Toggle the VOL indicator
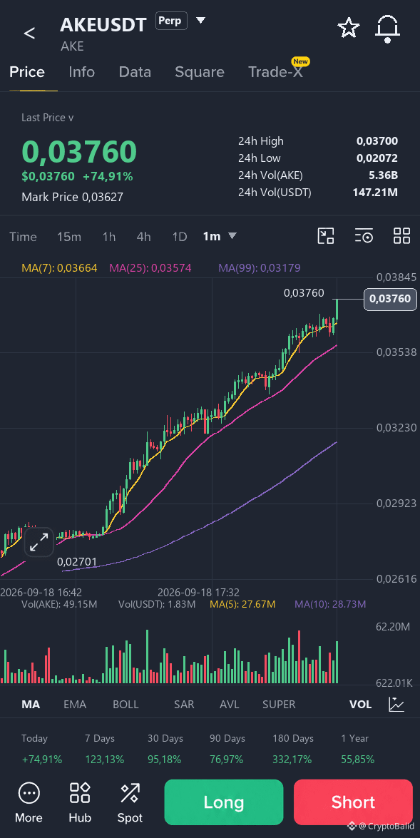The height and width of the screenshot is (838, 420). coord(360,705)
